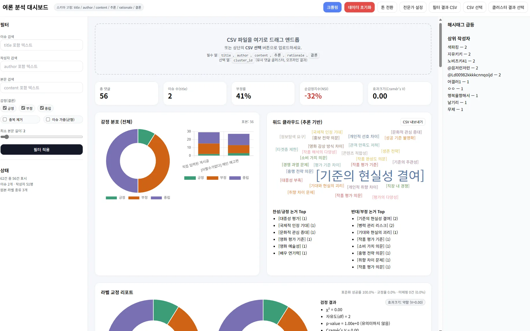Toggle 중립 legend under the donut chart
This screenshot has width=530, height=331.
pyautogui.click(x=161, y=198)
